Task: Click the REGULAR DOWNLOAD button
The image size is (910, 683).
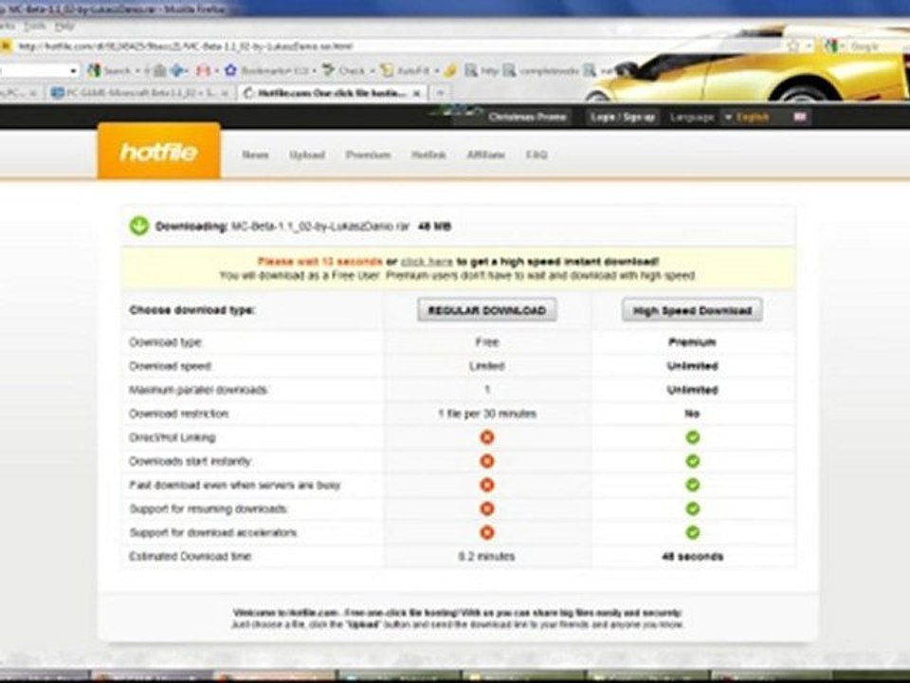Action: click(487, 310)
